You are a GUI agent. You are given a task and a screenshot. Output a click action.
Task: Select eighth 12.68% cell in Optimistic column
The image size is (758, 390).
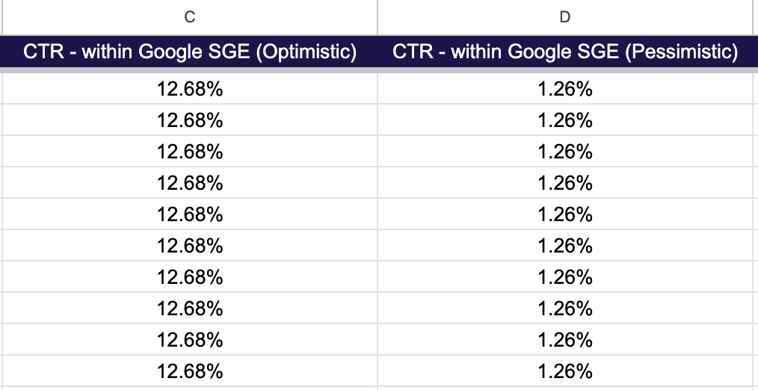[x=190, y=309]
